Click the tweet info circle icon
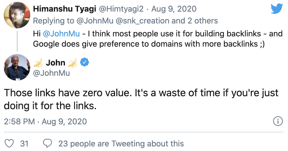 point(277,121)
